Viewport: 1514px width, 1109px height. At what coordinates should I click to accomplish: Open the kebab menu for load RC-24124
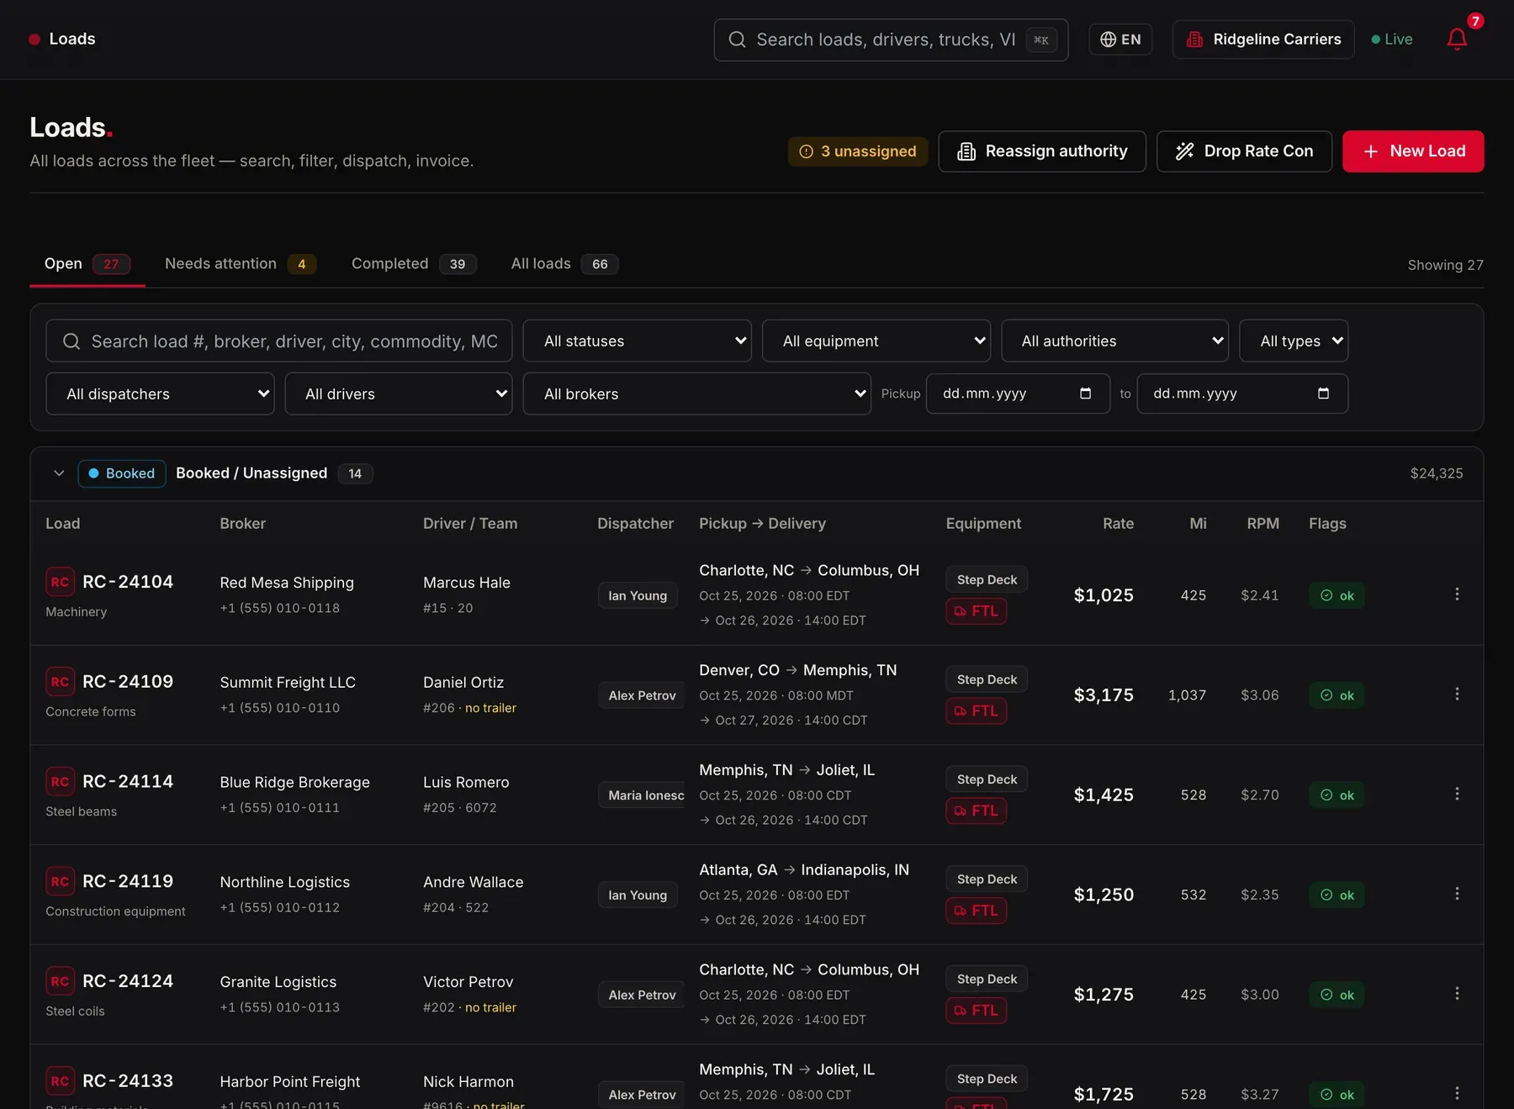pos(1457,994)
